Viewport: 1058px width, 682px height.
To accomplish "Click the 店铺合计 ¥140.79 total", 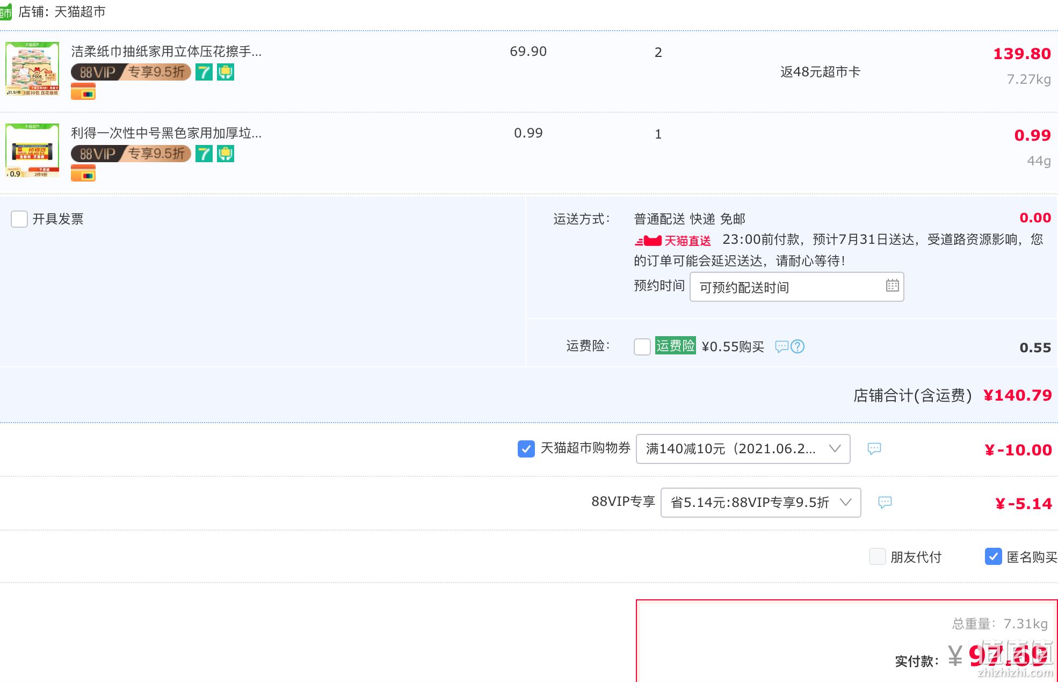I will coord(953,396).
